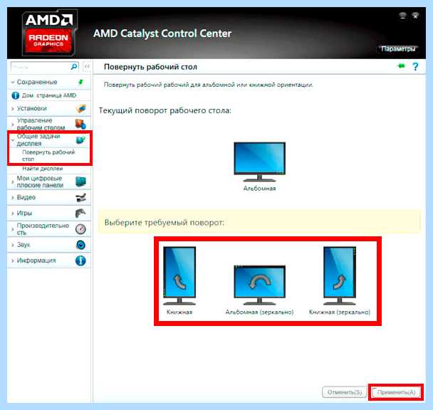Click the Общие задачи дисплея icon
The width and height of the screenshot is (433, 410).
coord(80,140)
